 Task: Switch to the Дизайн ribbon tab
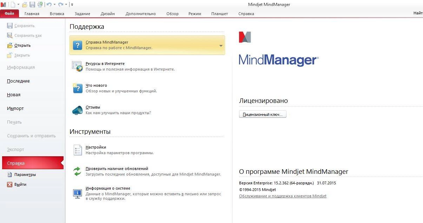pyautogui.click(x=108, y=14)
